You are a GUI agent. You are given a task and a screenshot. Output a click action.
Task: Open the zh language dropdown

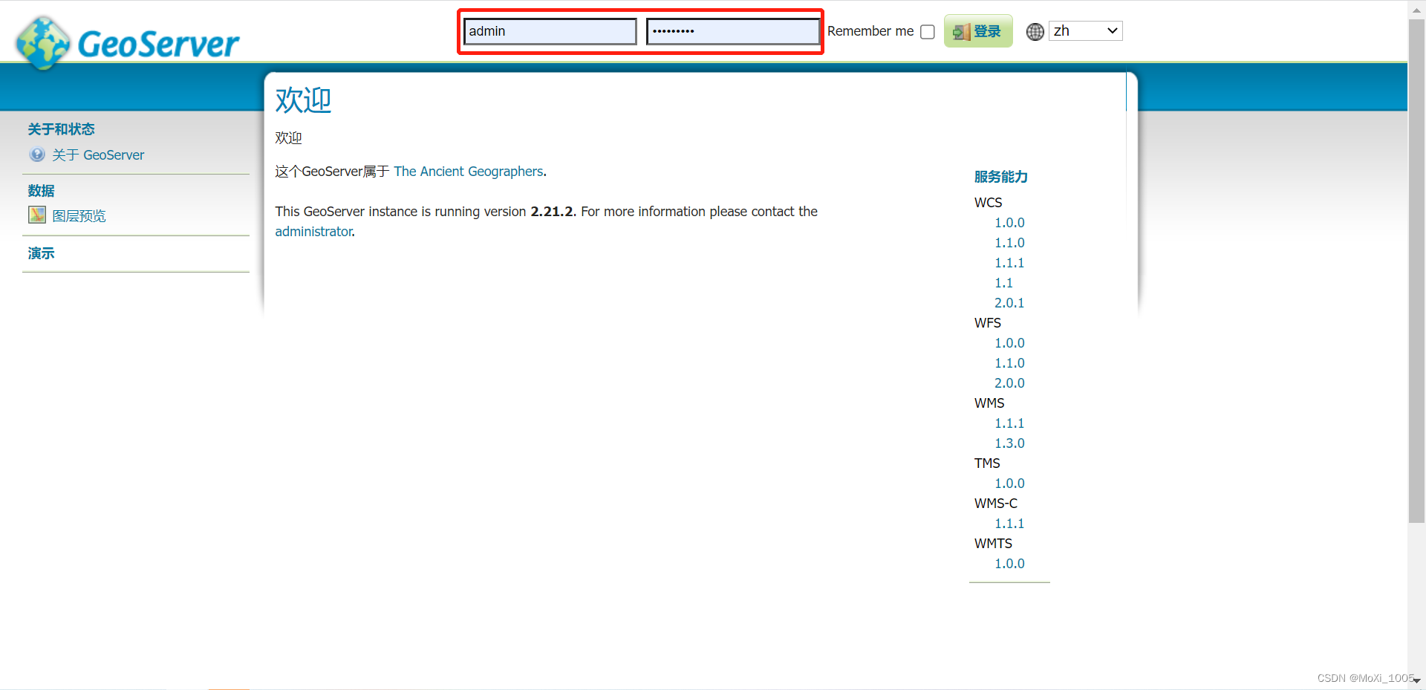coord(1085,31)
